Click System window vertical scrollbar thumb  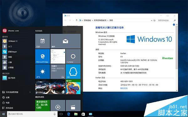[x=177, y=47]
